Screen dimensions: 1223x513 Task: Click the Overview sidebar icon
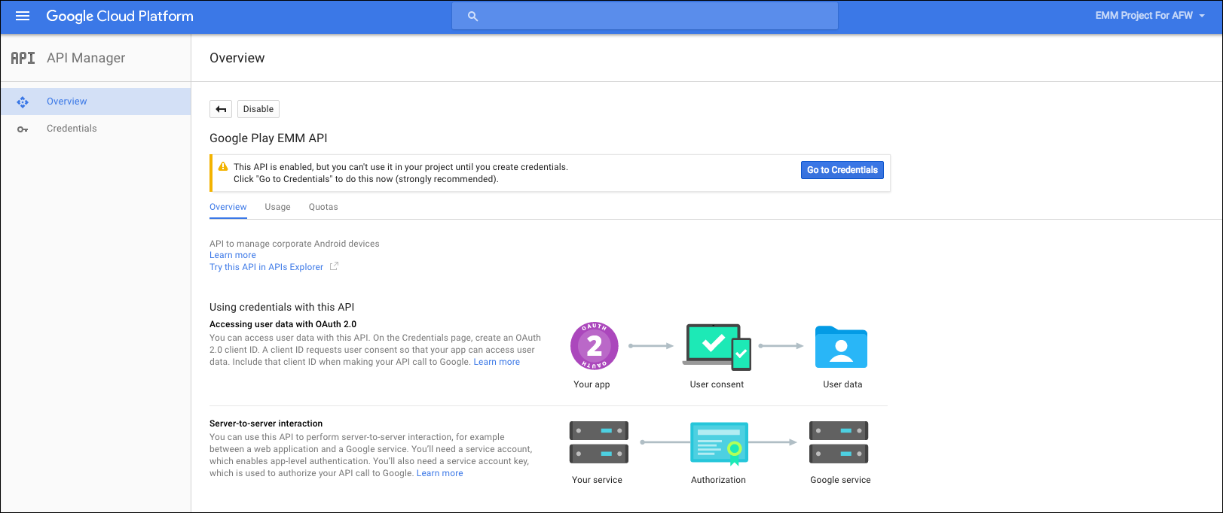(23, 102)
